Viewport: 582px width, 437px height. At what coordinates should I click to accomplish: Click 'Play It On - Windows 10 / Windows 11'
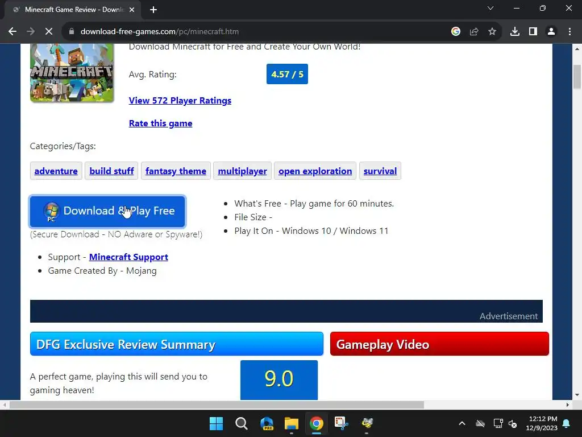[x=311, y=231]
